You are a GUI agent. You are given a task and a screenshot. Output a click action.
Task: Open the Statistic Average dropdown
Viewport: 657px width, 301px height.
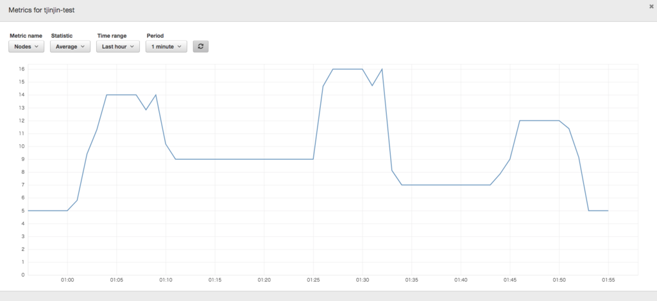click(x=70, y=47)
